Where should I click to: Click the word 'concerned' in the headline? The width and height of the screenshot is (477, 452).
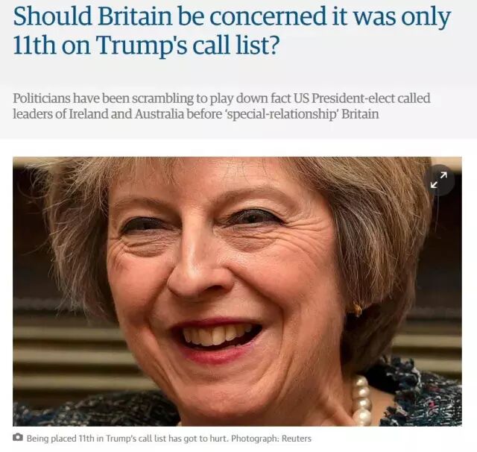268,16
